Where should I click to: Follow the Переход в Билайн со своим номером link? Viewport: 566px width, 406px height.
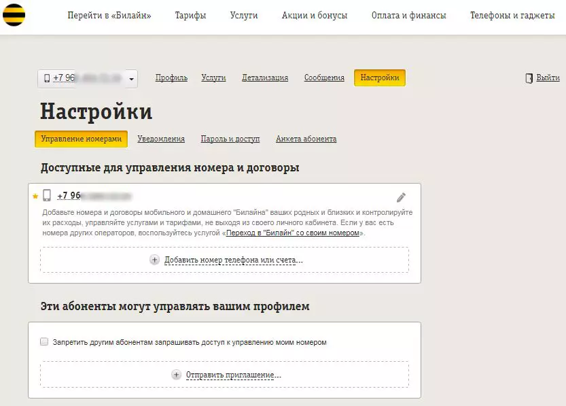293,233
